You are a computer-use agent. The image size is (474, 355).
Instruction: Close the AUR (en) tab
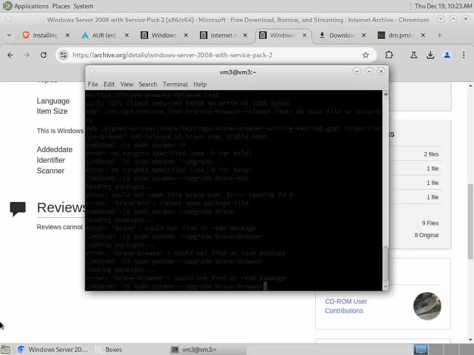tap(127, 35)
